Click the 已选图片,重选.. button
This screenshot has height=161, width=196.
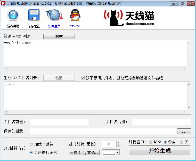tap(84, 152)
